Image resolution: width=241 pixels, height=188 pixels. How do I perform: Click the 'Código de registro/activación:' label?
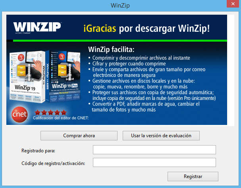(53, 163)
